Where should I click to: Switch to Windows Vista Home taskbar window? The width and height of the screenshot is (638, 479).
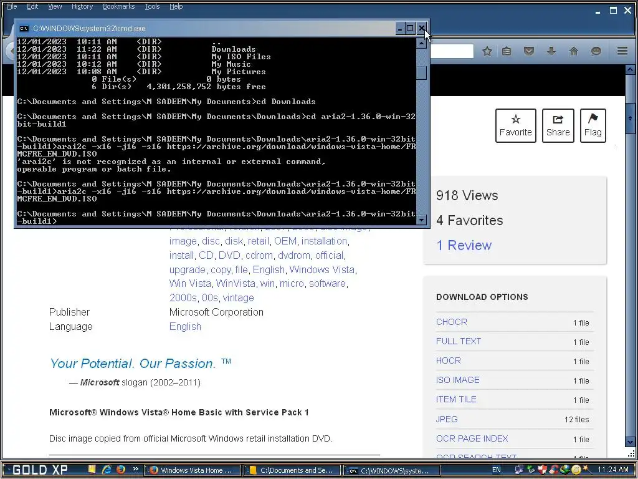(193, 470)
